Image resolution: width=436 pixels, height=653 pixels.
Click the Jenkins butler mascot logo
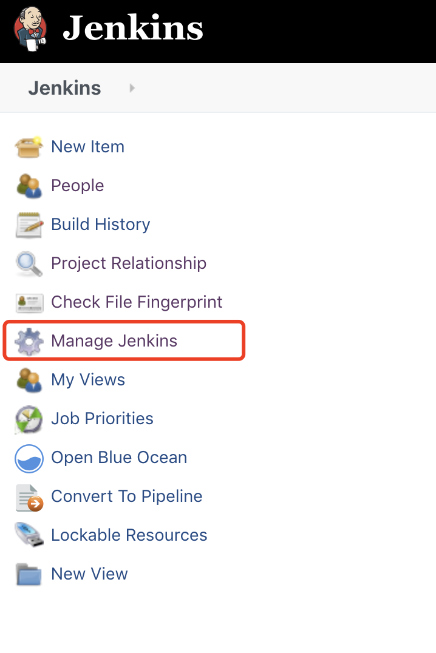point(30,30)
